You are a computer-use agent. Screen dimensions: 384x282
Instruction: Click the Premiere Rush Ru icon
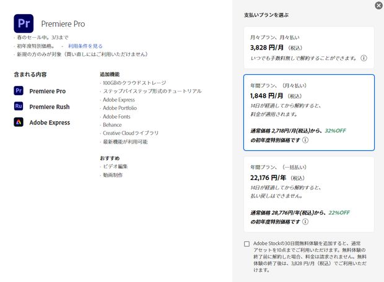[19, 106]
